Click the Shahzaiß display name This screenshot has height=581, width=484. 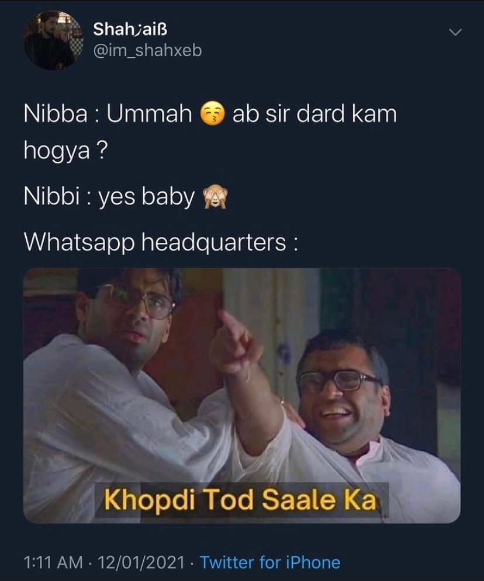(x=130, y=29)
